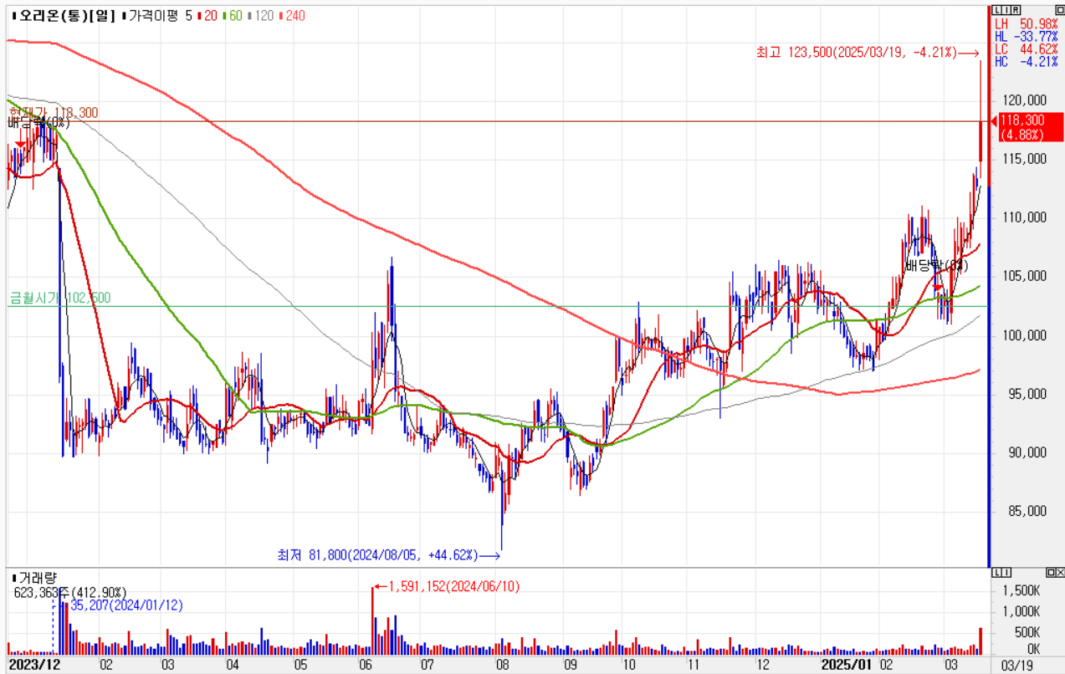Click the 거래량 volume panel label
Image resolution: width=1065 pixels, height=674 pixels.
point(34,577)
